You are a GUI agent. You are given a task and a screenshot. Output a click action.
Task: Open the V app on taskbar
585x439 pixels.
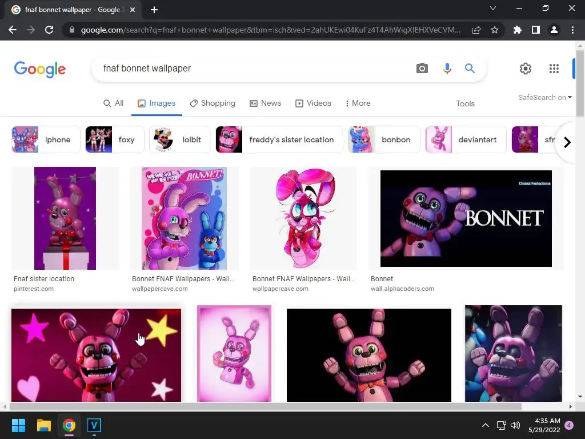click(94, 425)
